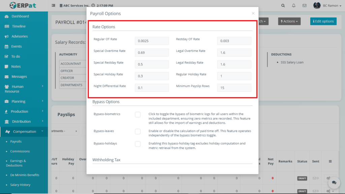Click the Sent column header
The height and width of the screenshot is (194, 345).
point(315,161)
